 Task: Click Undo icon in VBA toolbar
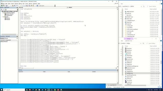(17, 6)
